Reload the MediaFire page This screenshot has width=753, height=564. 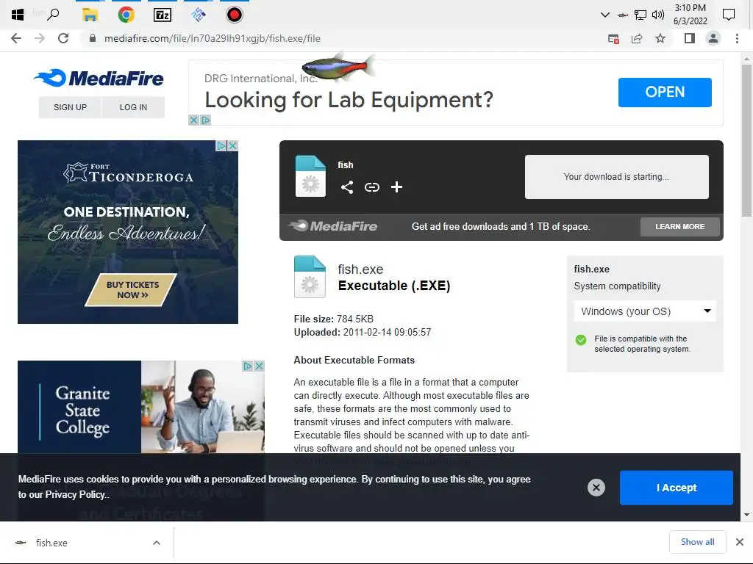[x=63, y=38]
